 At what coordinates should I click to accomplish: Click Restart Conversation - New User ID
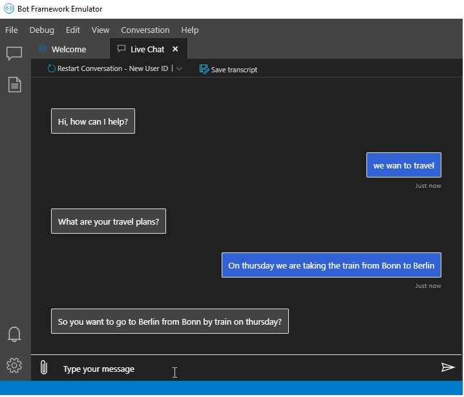click(108, 68)
